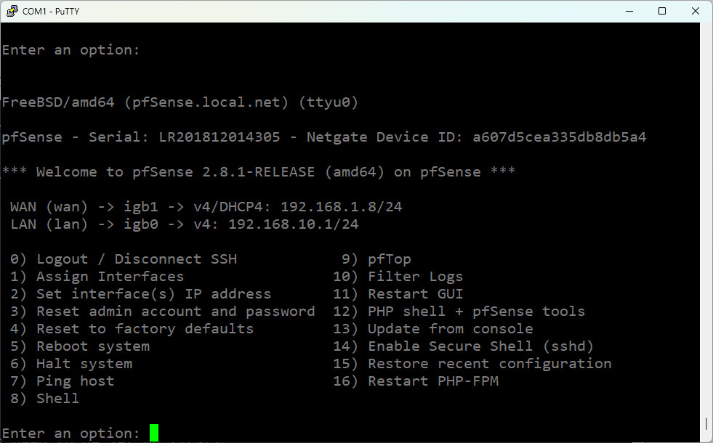Click the Halt system option text
The height and width of the screenshot is (443, 713).
point(84,364)
